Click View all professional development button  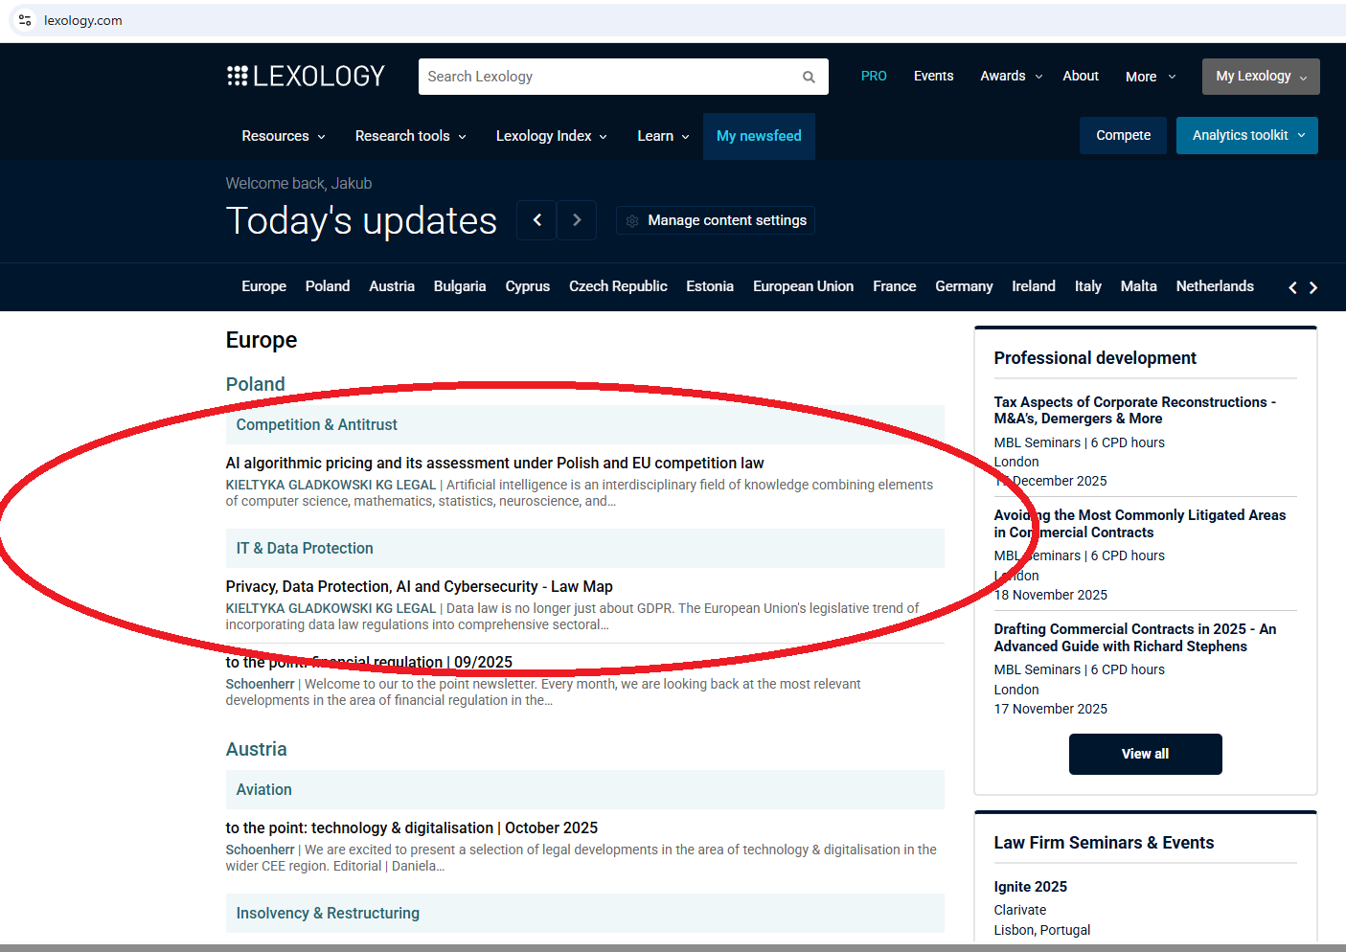click(1145, 754)
